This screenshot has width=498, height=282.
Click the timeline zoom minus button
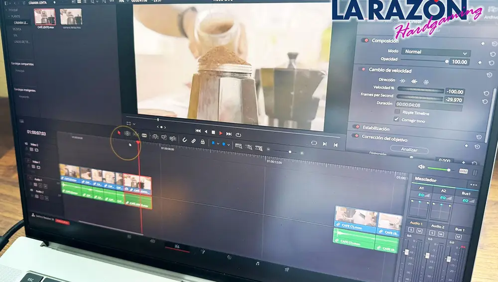pos(268,149)
